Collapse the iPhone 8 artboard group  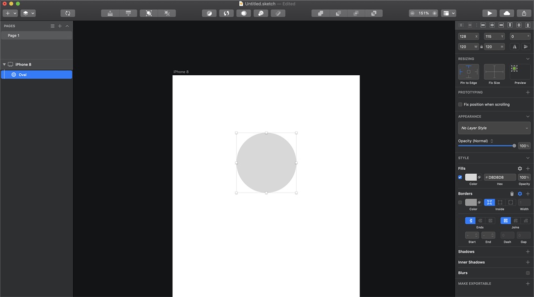pos(4,64)
